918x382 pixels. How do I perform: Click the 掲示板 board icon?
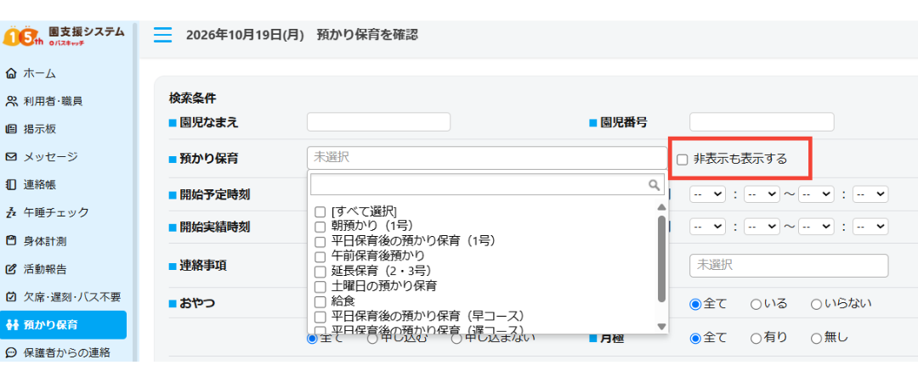(10, 129)
